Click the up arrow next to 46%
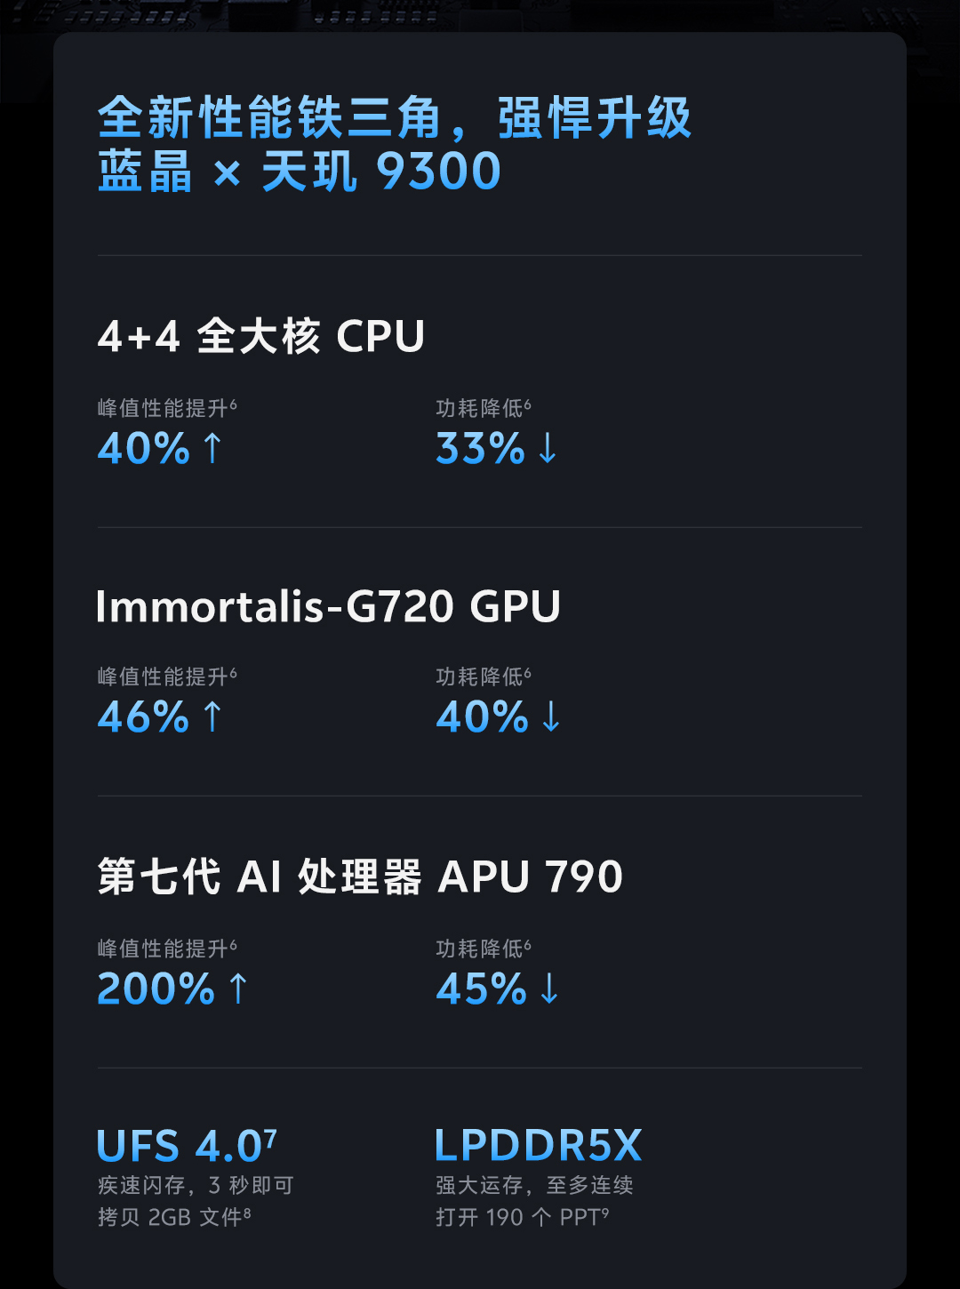Image resolution: width=960 pixels, height=1289 pixels. 212,717
